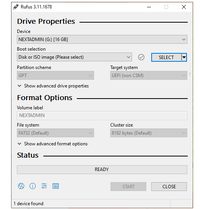This screenshot has height=209, width=200.
Task: Click the Drive Properties heading
Action: click(x=46, y=21)
